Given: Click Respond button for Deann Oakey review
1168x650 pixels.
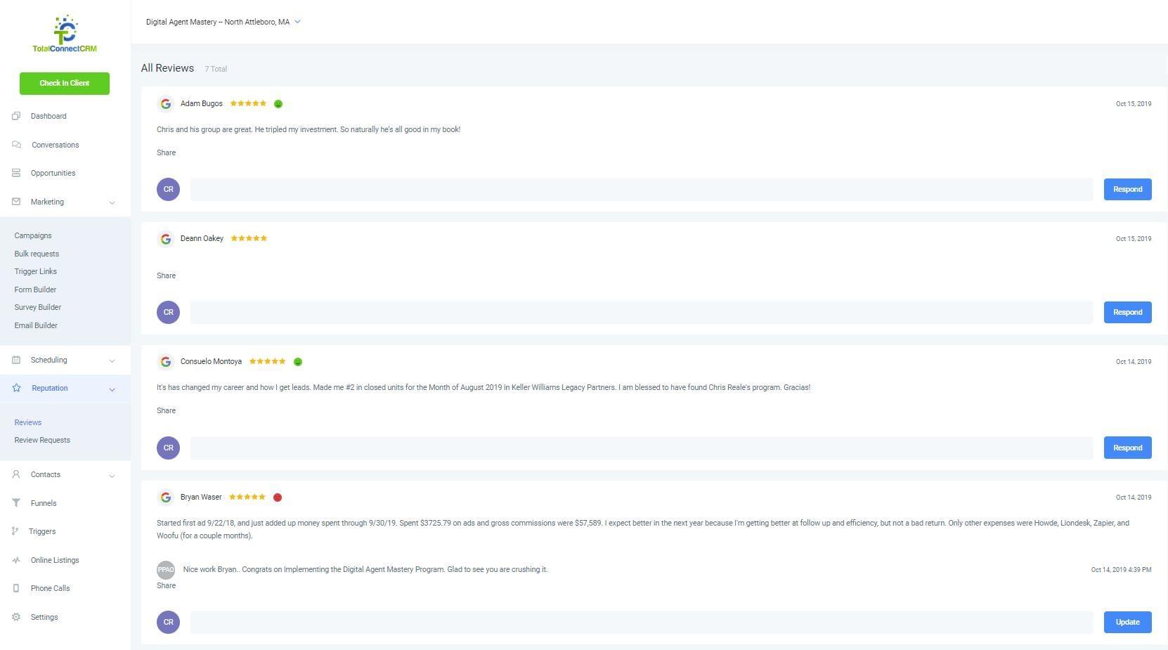Looking at the screenshot, I should [x=1127, y=312].
